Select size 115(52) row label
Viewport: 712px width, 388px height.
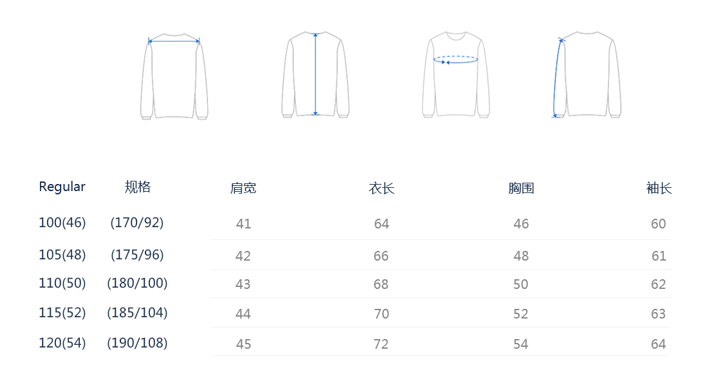(x=62, y=313)
